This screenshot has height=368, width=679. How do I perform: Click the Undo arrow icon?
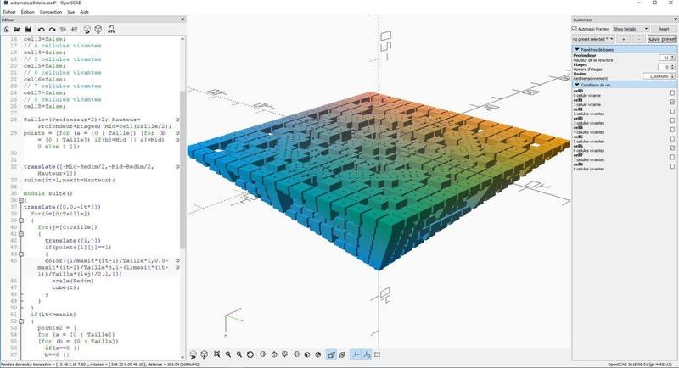coord(41,30)
